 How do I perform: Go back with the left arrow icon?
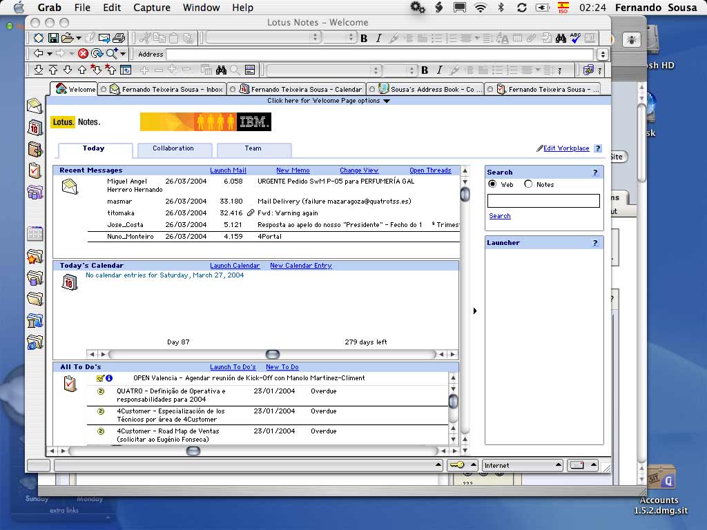[x=39, y=53]
